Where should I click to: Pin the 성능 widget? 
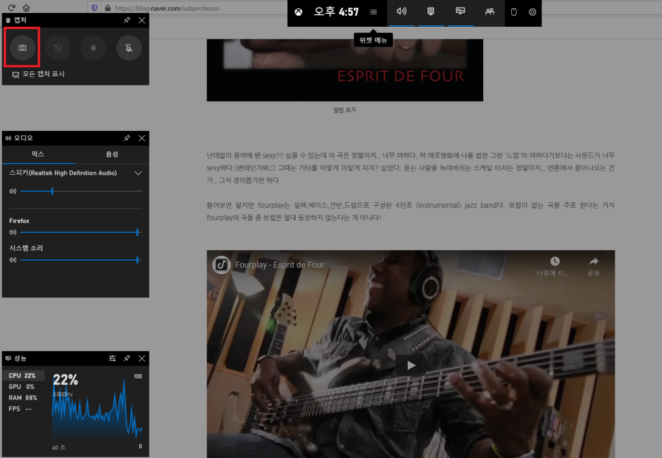tap(127, 359)
